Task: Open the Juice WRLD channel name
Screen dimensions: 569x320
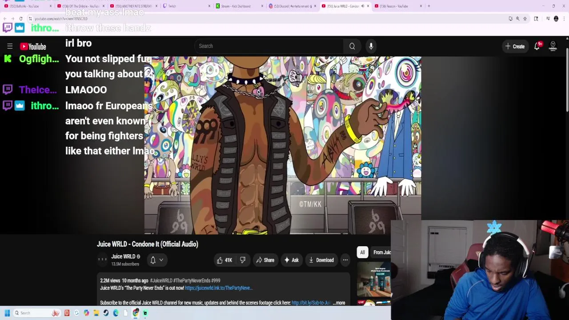Action: [x=123, y=256]
